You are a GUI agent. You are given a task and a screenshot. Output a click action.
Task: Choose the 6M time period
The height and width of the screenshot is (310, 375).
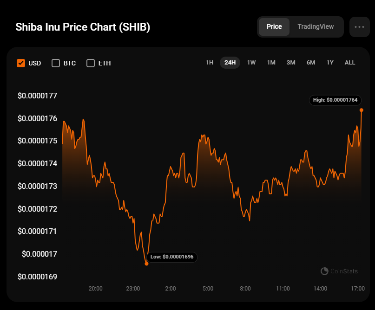tap(311, 63)
